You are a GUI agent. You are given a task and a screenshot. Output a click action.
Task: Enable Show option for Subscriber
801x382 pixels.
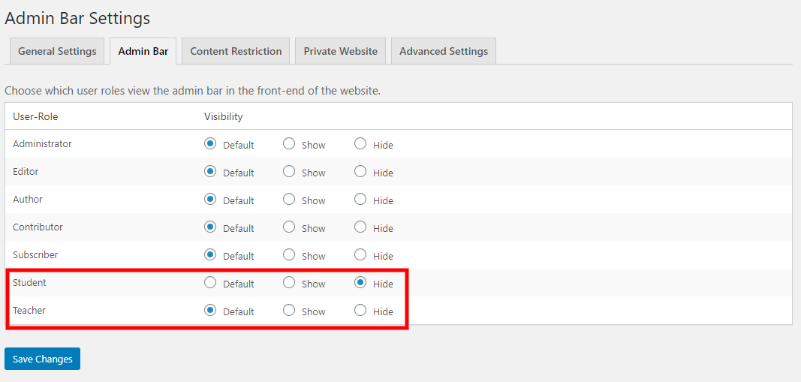pos(289,254)
